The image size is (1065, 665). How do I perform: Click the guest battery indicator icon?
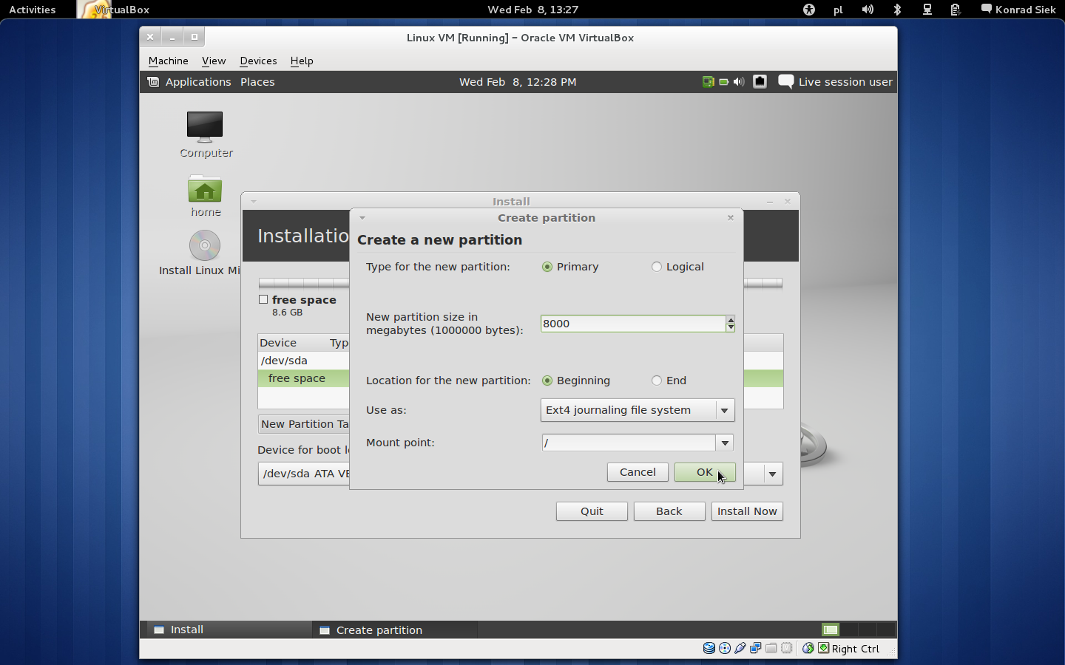pos(724,82)
